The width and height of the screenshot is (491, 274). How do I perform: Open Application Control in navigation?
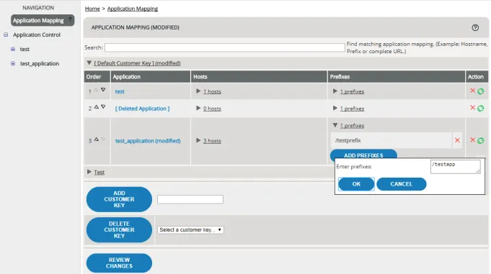pyautogui.click(x=37, y=35)
